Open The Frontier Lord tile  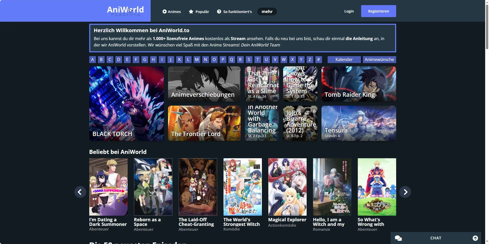tap(204, 123)
